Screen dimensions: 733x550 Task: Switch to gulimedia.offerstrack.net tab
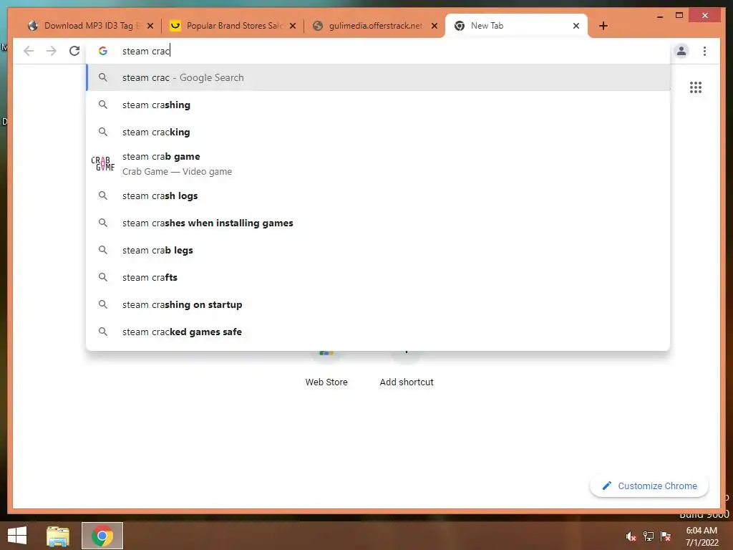coord(374,26)
